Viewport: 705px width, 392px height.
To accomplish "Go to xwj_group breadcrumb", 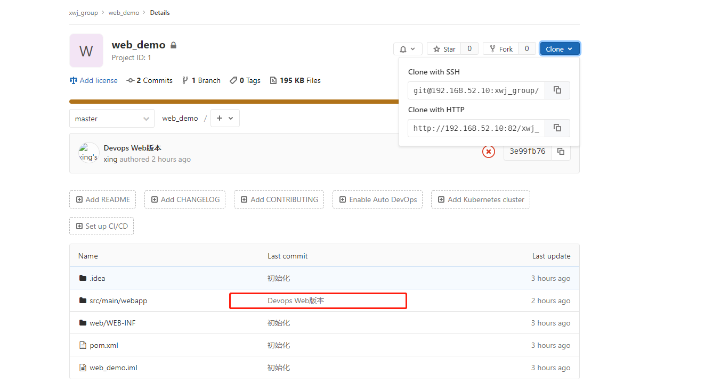I will [x=84, y=13].
